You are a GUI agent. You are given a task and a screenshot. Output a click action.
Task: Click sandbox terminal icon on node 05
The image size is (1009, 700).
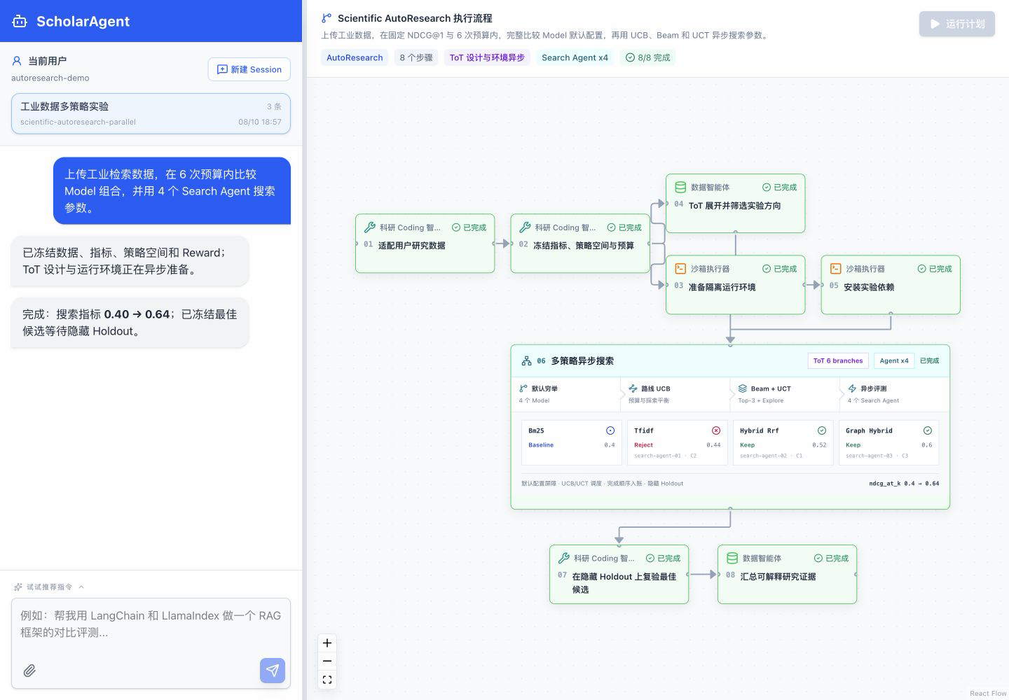click(835, 269)
